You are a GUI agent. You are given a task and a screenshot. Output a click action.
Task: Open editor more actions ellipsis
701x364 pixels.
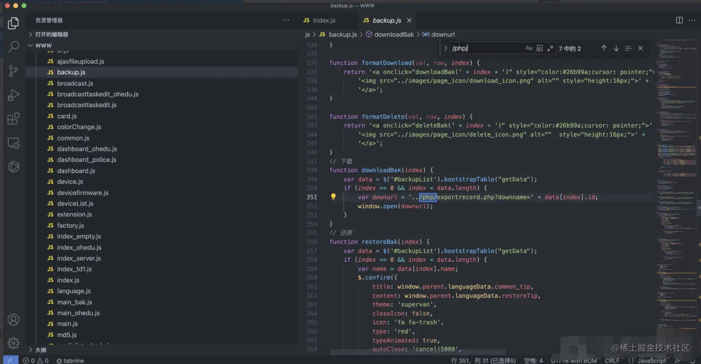693,20
